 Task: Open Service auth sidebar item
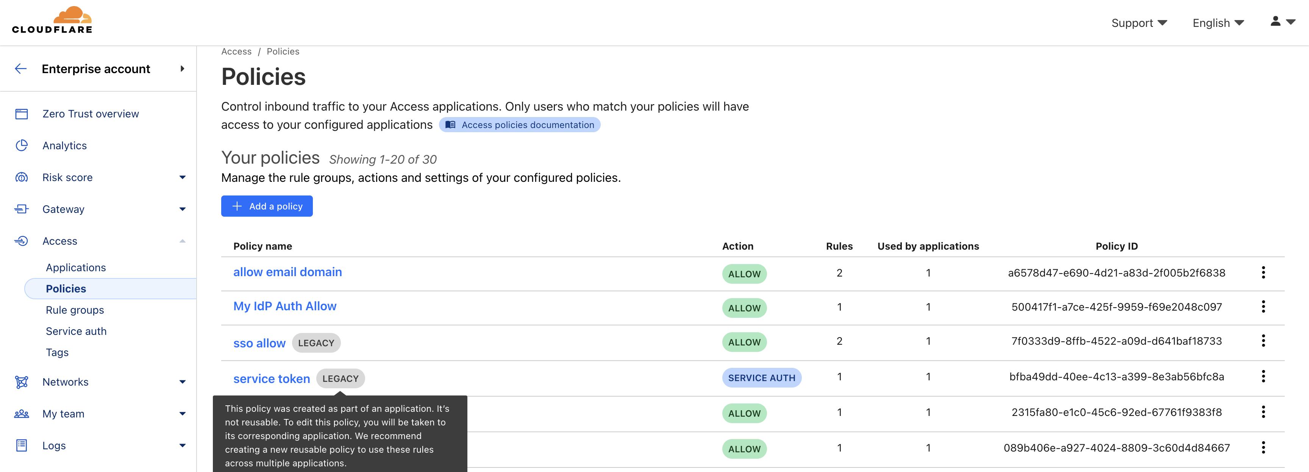click(x=76, y=331)
